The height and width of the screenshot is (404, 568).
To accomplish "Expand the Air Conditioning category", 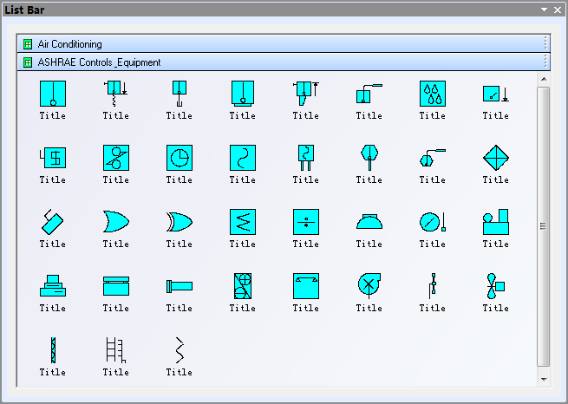I will [x=69, y=44].
